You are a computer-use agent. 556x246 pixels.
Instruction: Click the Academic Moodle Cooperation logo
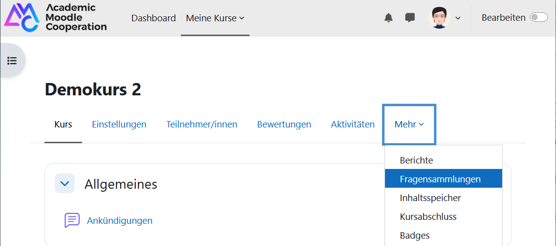[55, 17]
